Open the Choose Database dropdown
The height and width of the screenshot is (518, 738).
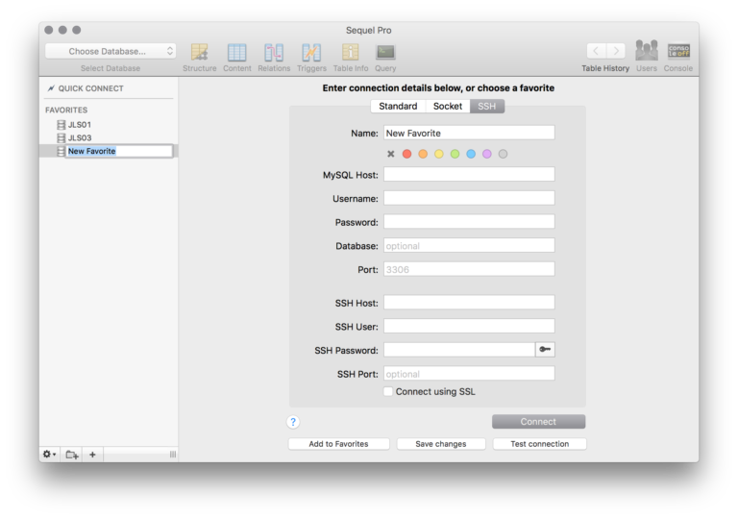point(111,51)
